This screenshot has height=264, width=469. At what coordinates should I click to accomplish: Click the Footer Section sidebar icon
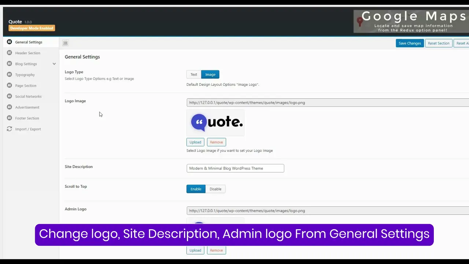[x=10, y=118]
